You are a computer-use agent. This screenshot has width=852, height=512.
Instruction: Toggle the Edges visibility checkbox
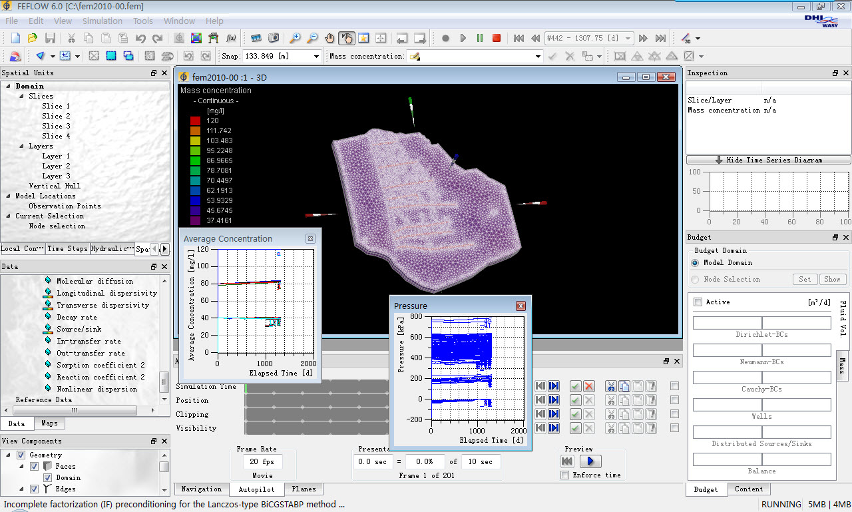34,489
